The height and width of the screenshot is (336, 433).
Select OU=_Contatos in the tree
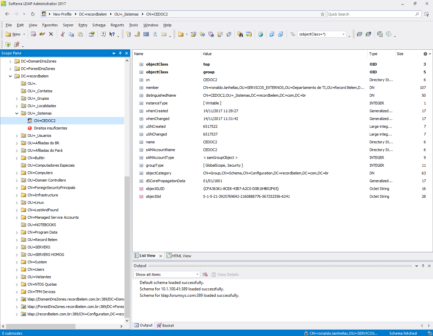click(x=40, y=91)
